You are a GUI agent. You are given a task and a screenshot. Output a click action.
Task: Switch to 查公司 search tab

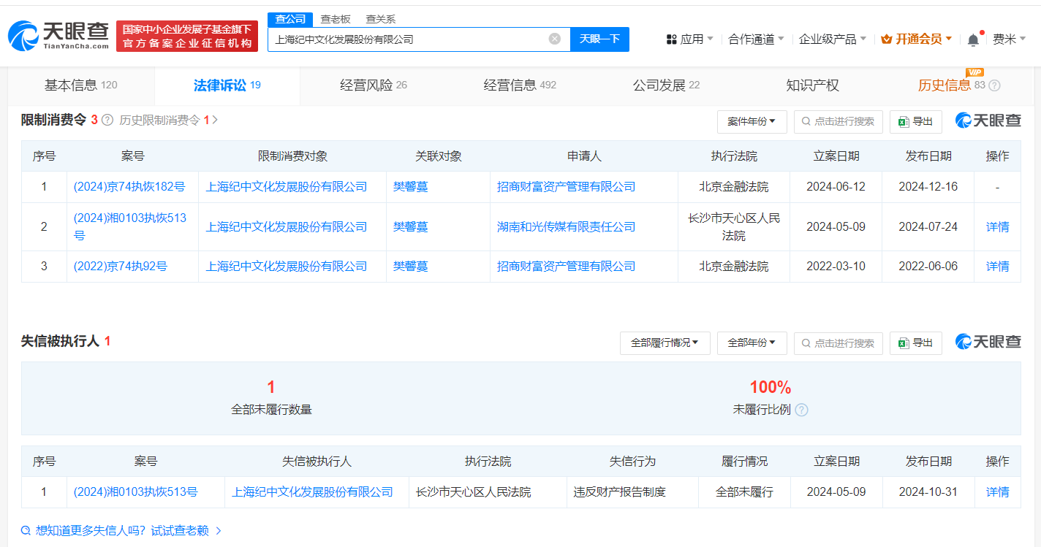tap(290, 20)
